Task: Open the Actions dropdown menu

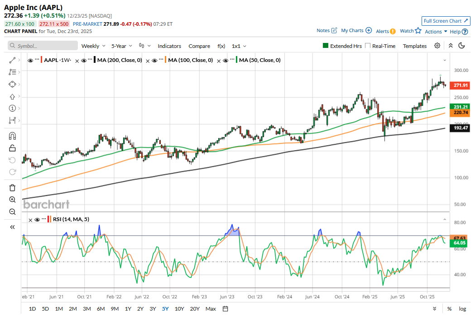Action: tap(436, 32)
